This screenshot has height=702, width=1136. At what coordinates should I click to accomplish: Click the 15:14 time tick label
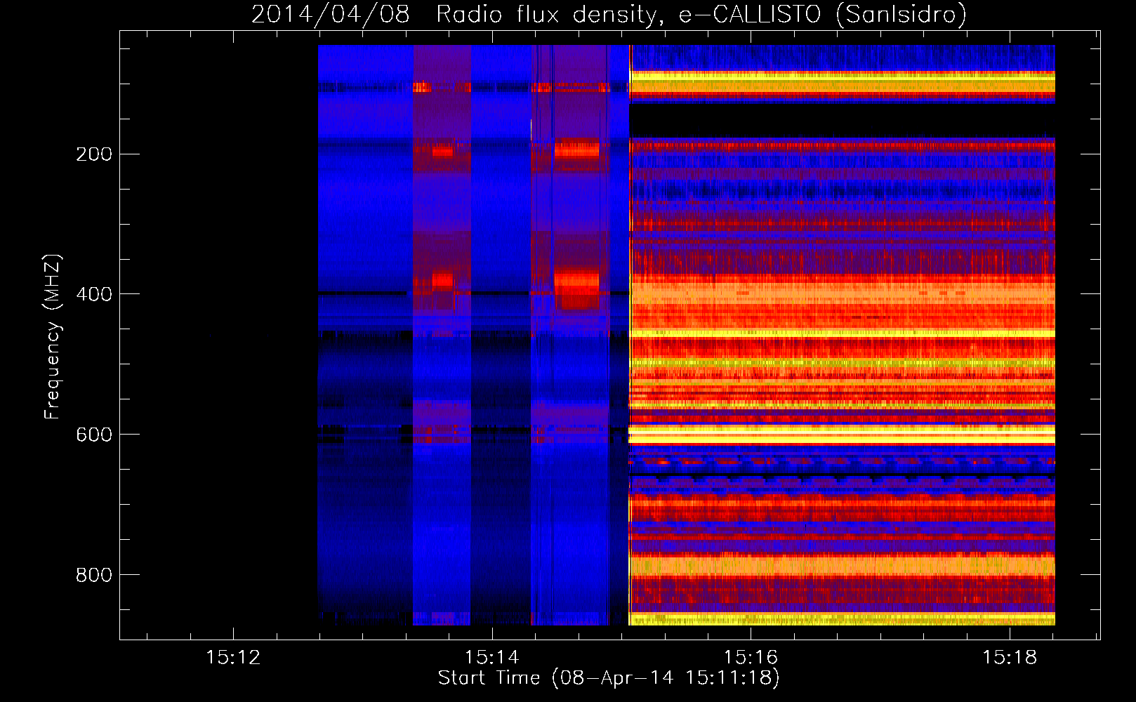click(491, 658)
